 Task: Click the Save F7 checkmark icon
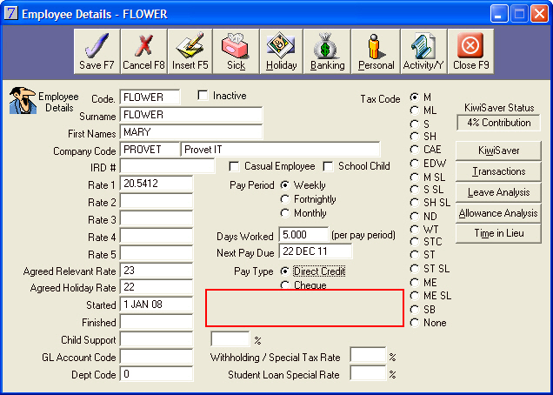[97, 46]
